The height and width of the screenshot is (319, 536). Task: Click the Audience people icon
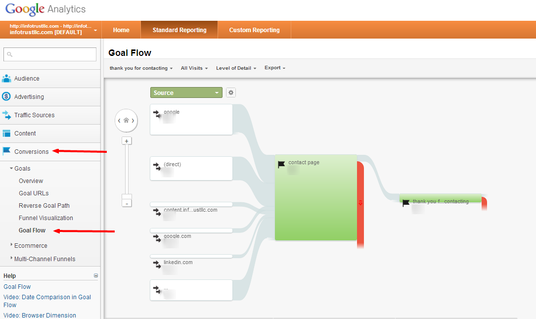[6, 79]
